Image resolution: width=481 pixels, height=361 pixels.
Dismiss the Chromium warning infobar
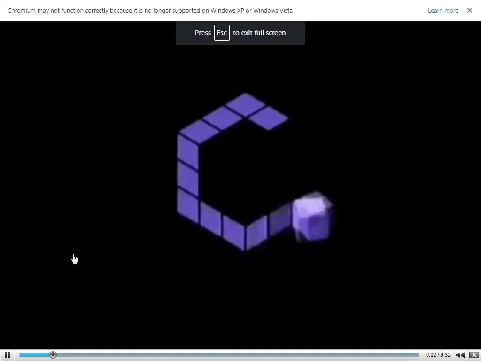point(470,10)
